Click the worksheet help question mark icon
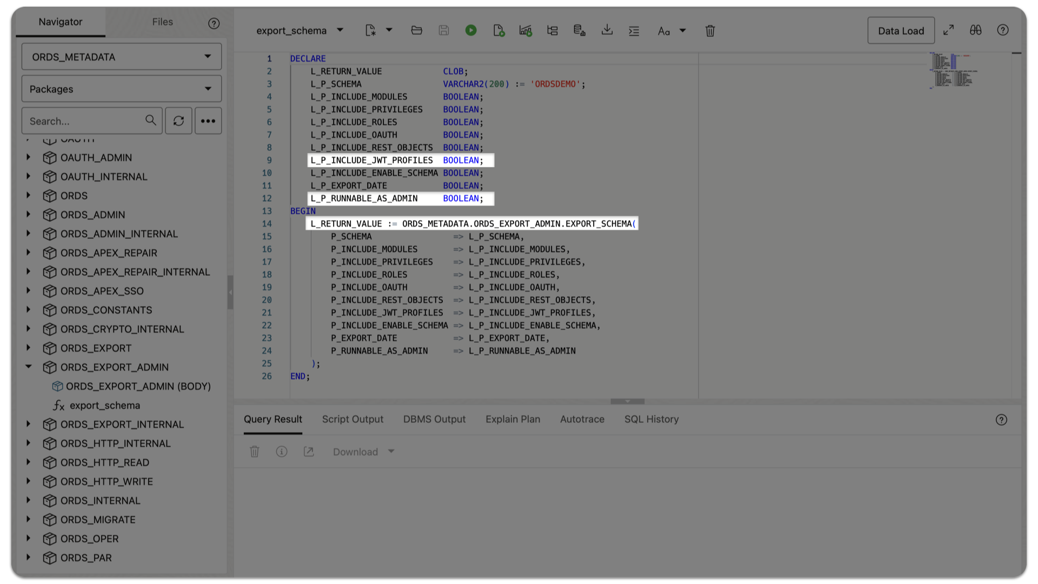This screenshot has width=1038, height=584. 1003,30
